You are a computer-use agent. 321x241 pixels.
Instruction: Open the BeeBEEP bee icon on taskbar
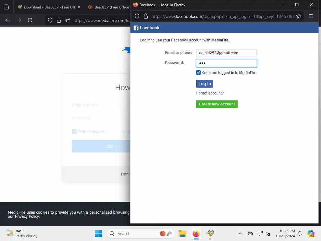click(x=210, y=233)
